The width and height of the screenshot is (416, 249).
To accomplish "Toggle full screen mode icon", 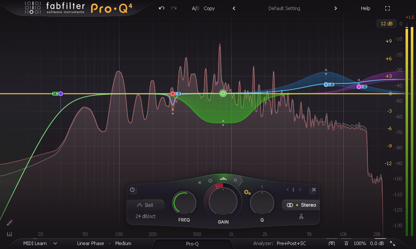I will point(388,8).
